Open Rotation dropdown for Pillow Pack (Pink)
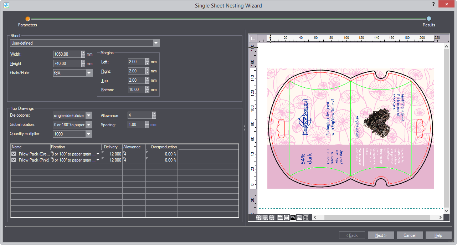Viewport: 457px width, 245px height. pos(98,160)
